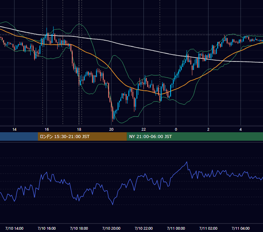This screenshot has height=232, width=263.
Task: Click the lowest candlestick wick near 20:00
Action: (113, 120)
